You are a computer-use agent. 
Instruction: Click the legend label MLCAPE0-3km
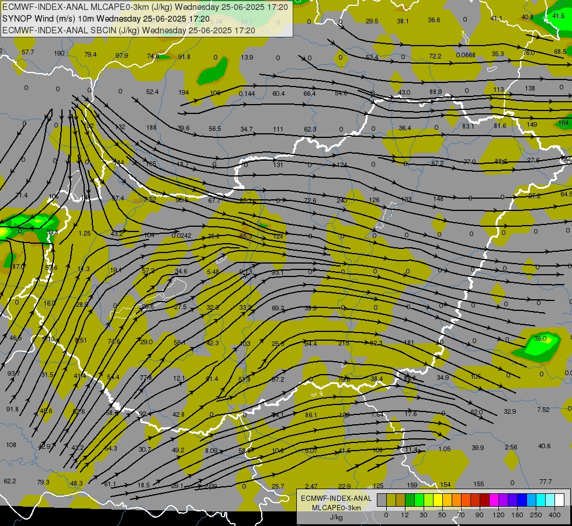[x=336, y=508]
